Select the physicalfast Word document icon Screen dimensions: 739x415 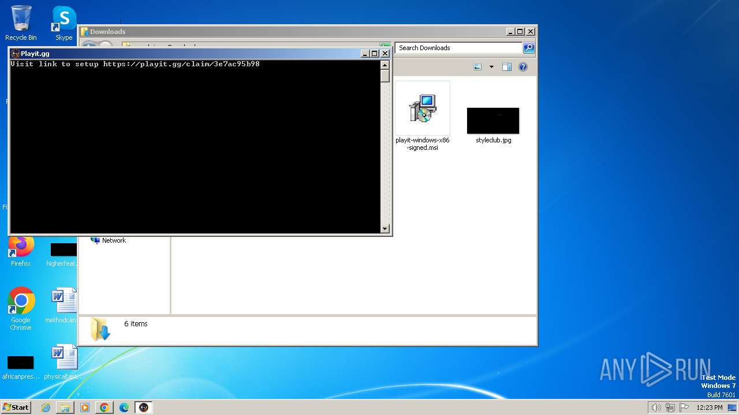(x=64, y=362)
